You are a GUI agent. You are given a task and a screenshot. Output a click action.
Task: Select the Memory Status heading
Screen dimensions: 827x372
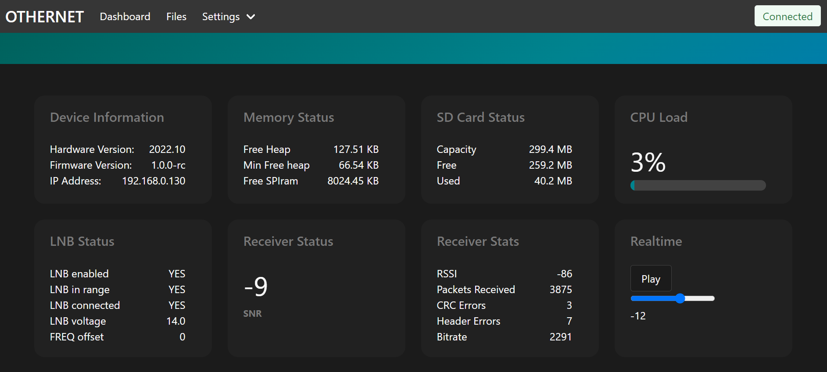(289, 117)
